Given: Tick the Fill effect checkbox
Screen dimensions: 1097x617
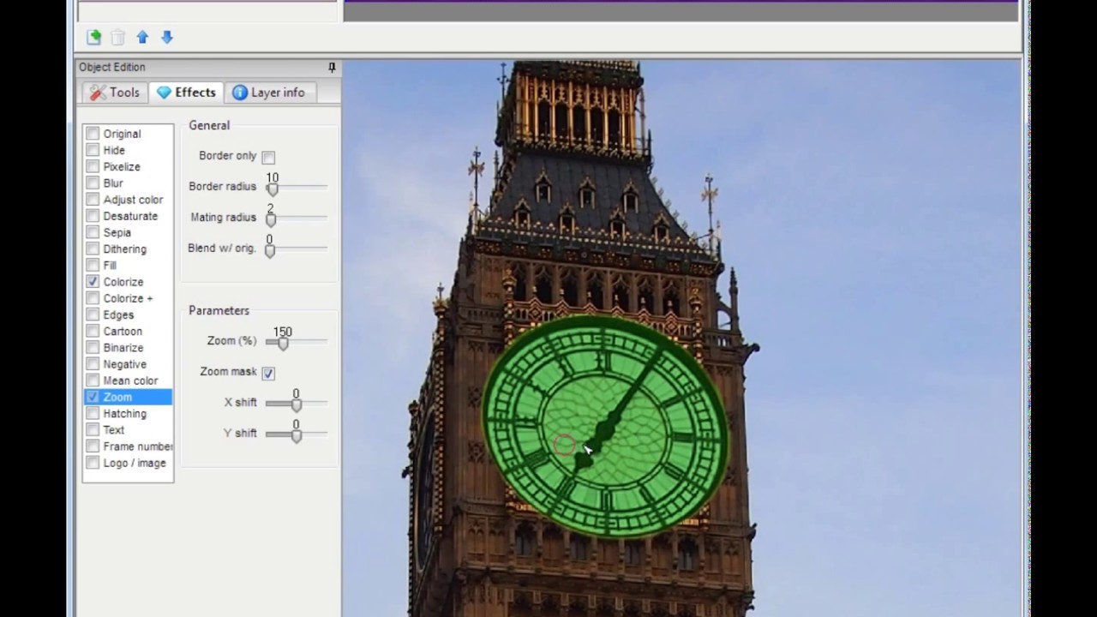Looking at the screenshot, I should [93, 265].
